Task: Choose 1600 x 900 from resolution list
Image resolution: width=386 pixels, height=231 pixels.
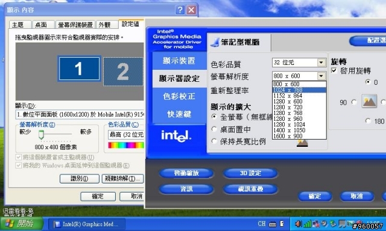Action: pyautogui.click(x=299, y=136)
